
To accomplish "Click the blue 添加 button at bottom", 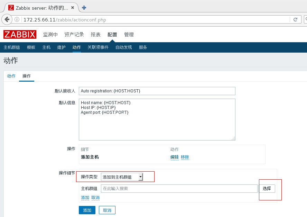I will [87, 210].
